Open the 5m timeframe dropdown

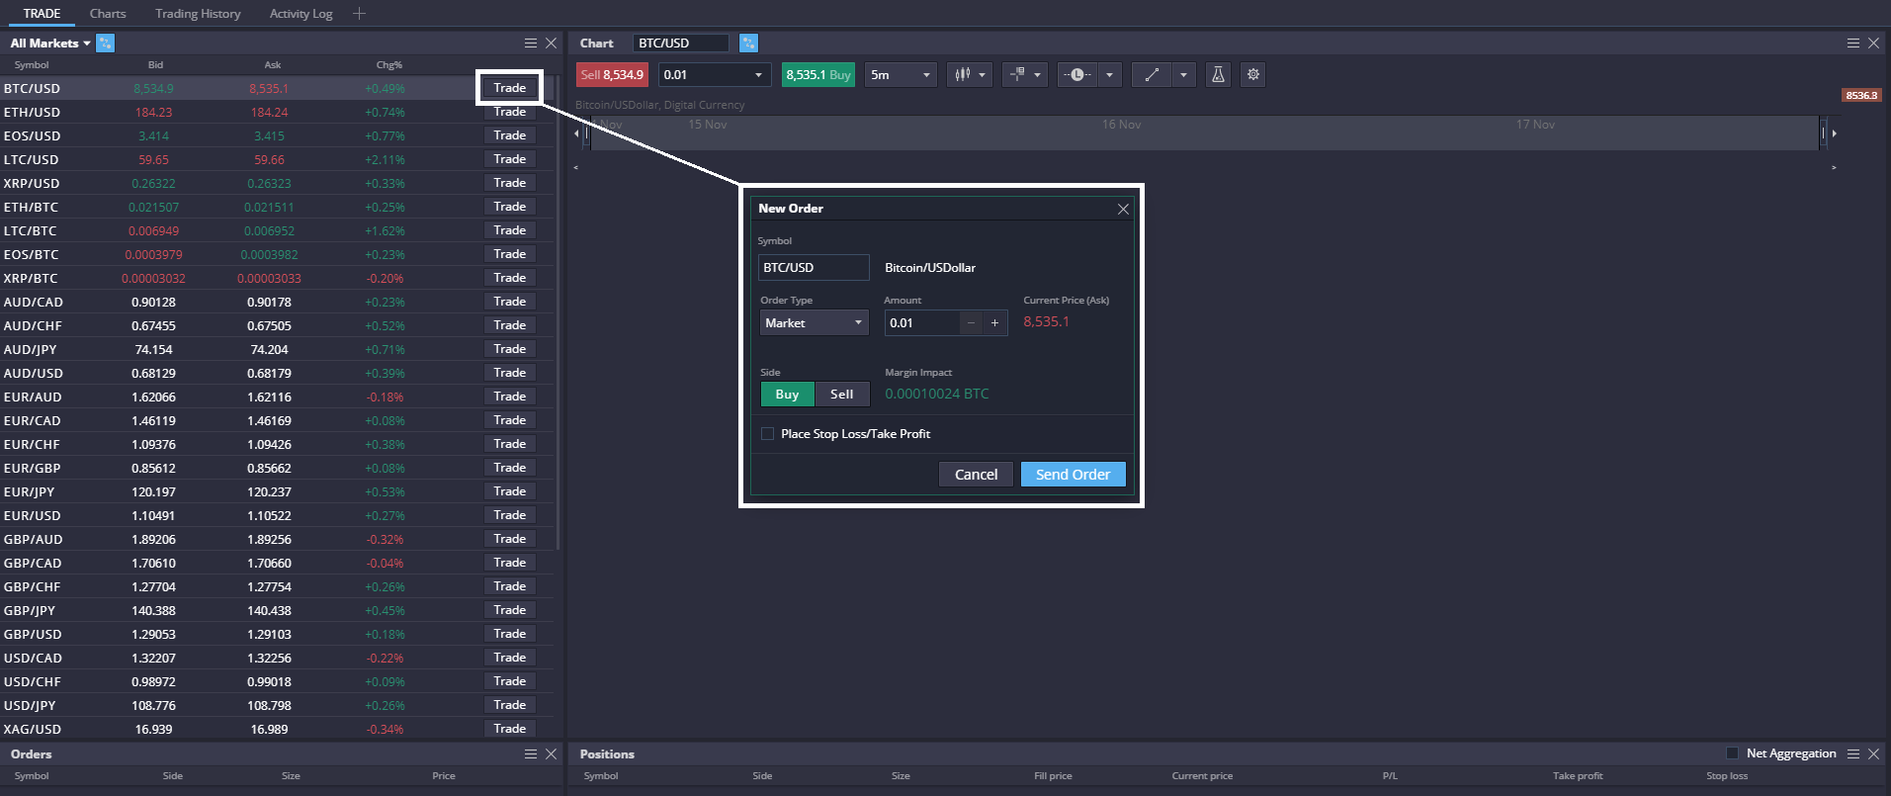coord(901,75)
